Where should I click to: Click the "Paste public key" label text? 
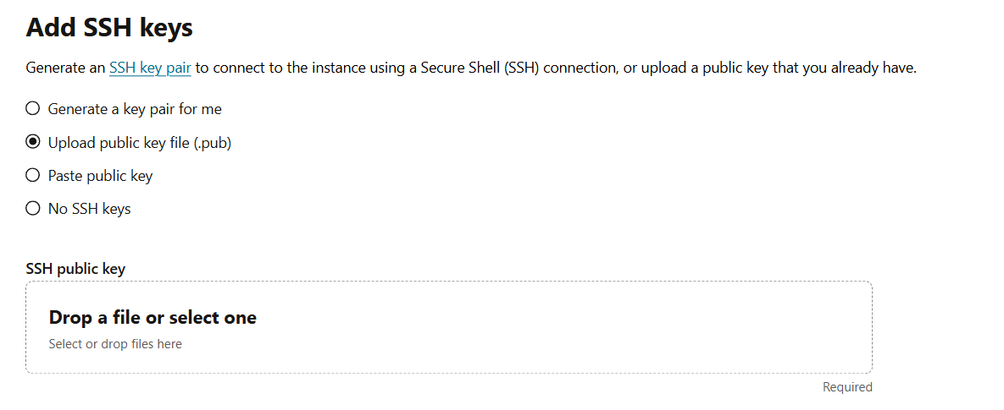pos(100,176)
